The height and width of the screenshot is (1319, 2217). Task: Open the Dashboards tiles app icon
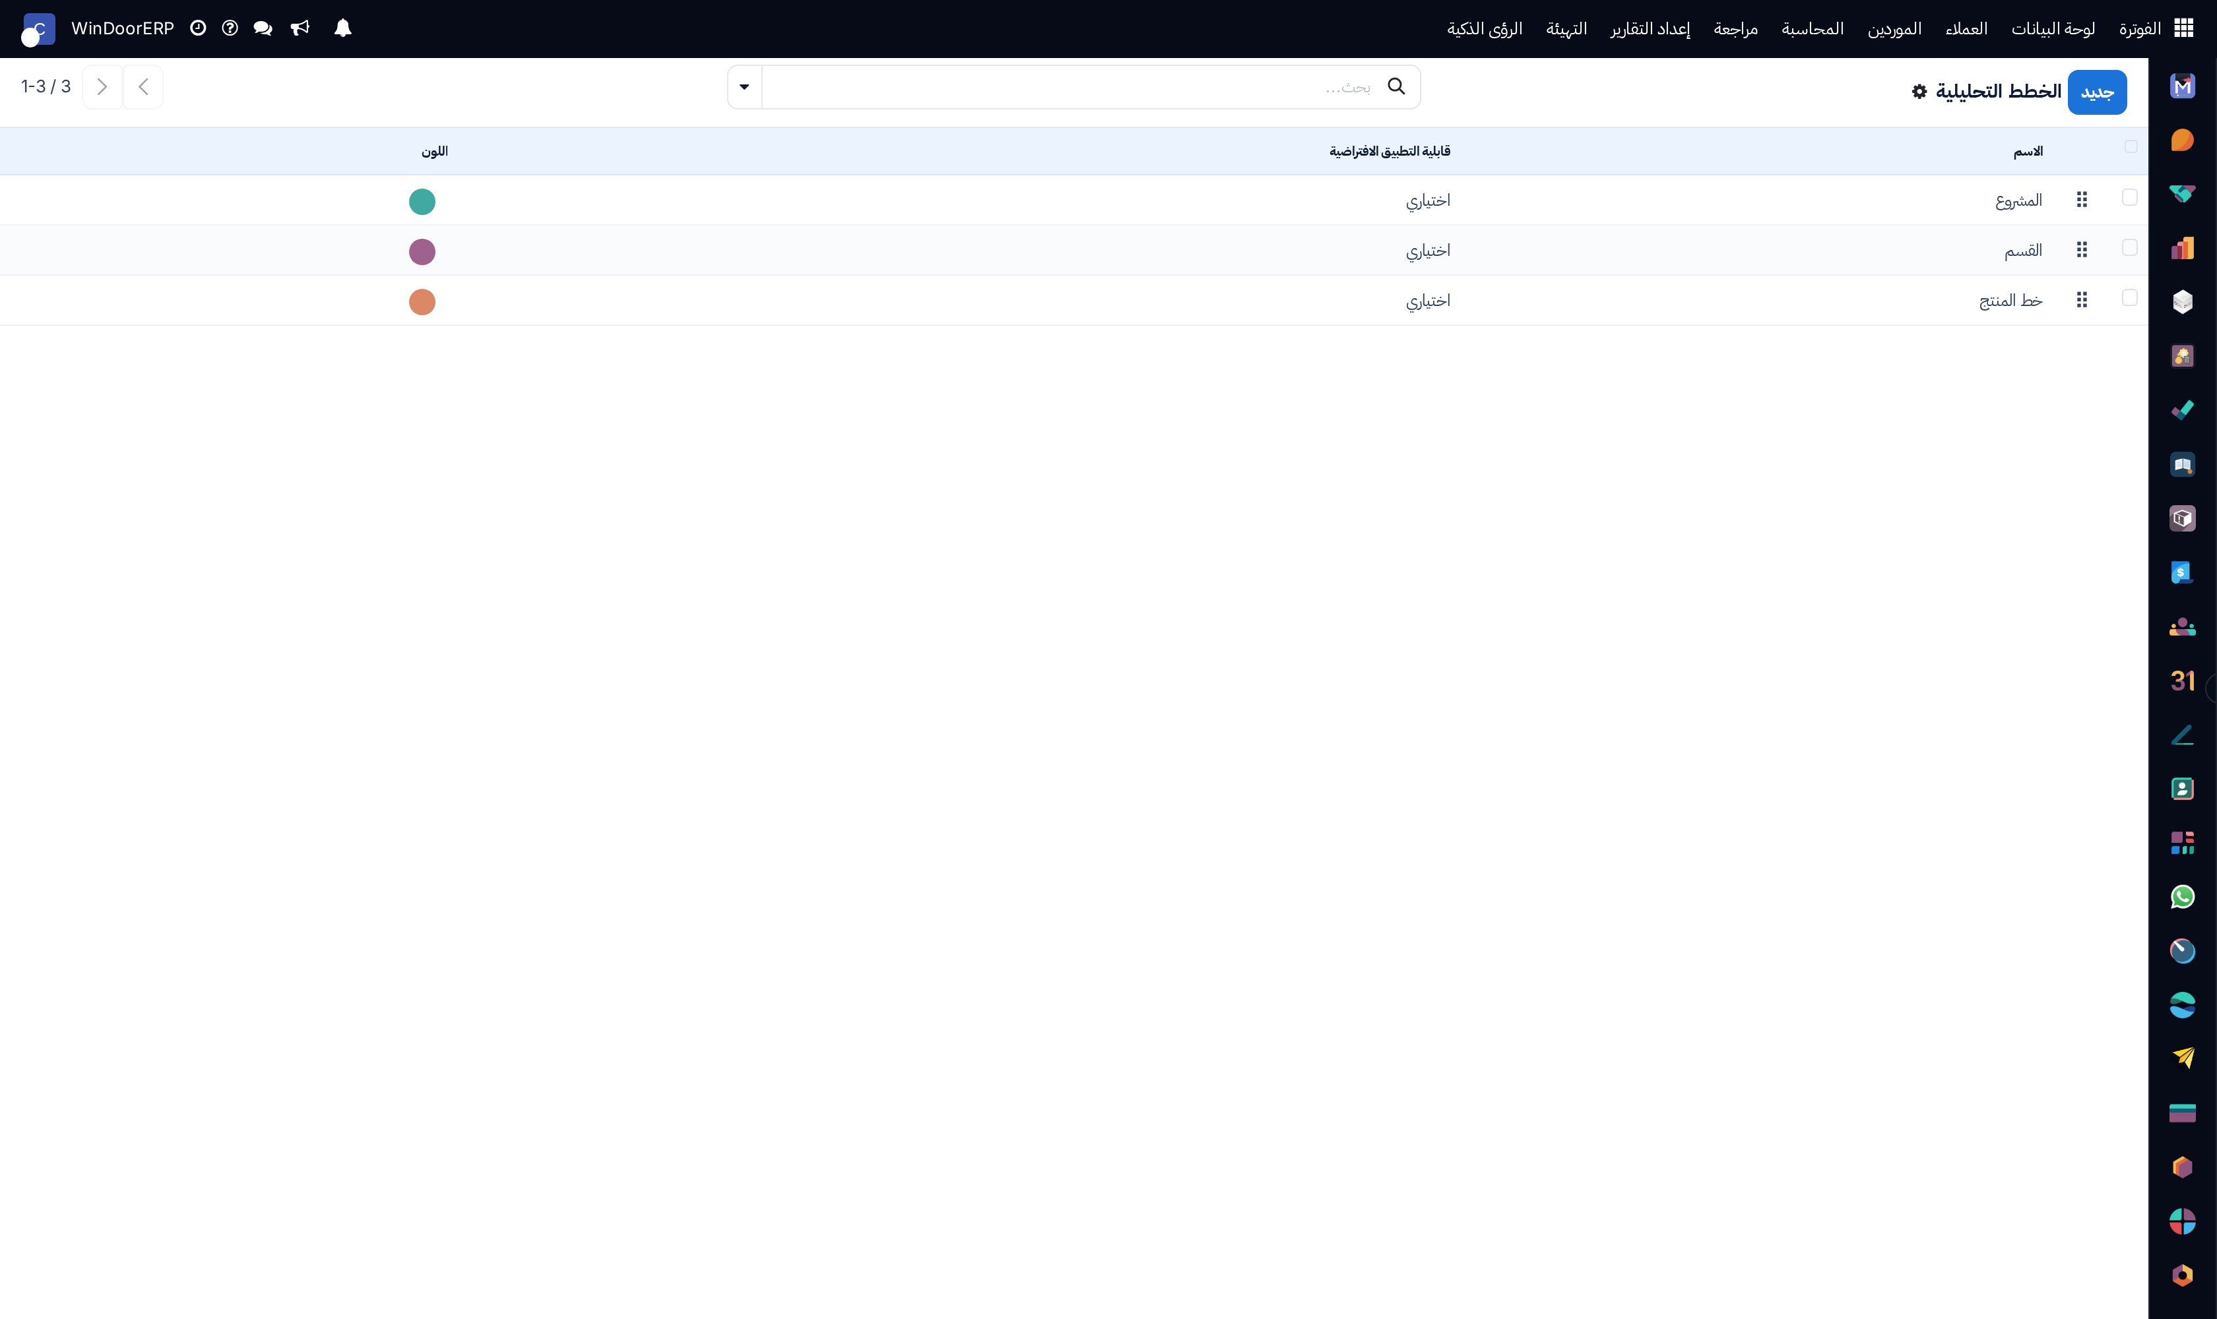coord(2182,843)
